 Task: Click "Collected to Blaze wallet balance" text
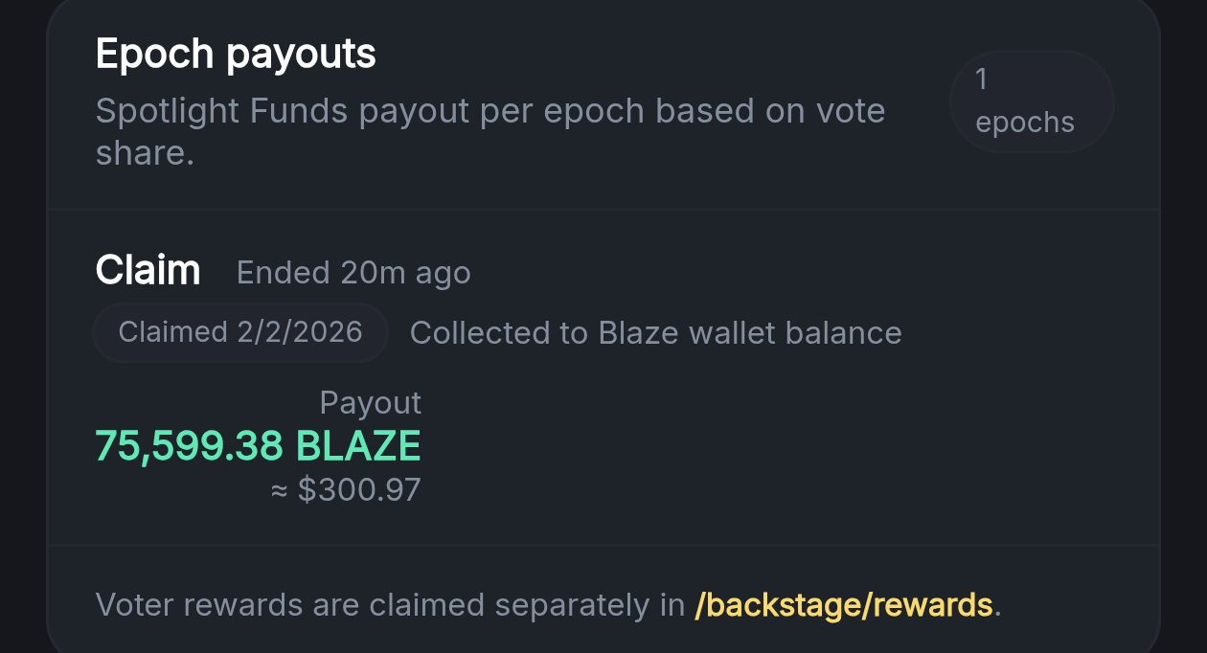click(655, 333)
